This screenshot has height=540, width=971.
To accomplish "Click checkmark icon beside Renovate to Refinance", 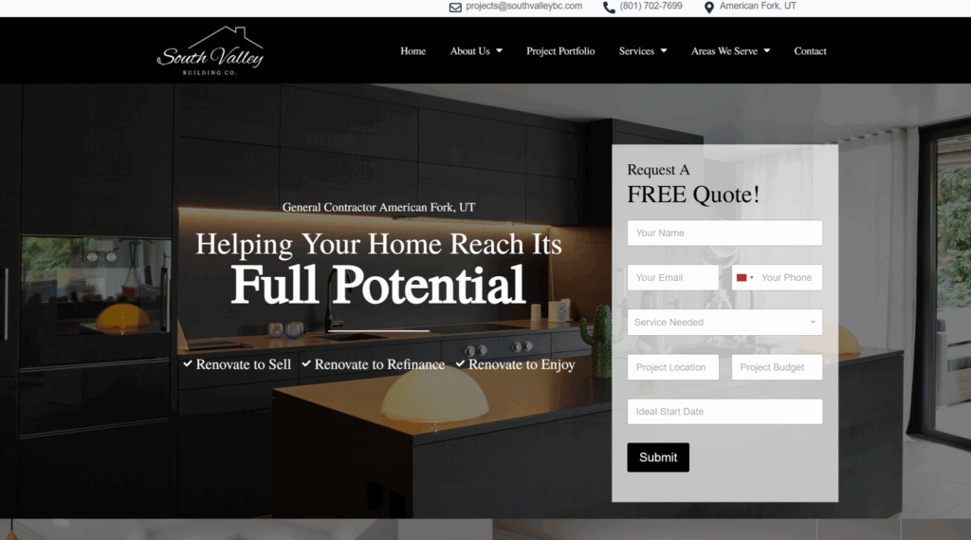I will coord(306,363).
